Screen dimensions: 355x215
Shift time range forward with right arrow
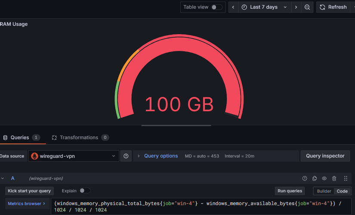(x=296, y=7)
